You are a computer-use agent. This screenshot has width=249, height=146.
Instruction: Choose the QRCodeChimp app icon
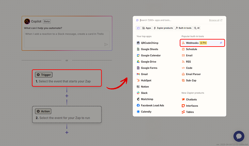point(138,43)
